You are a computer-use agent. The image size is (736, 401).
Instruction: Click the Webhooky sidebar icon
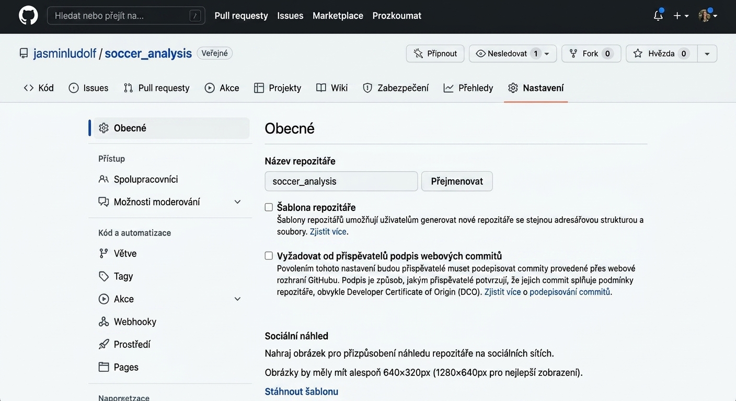pyautogui.click(x=103, y=322)
